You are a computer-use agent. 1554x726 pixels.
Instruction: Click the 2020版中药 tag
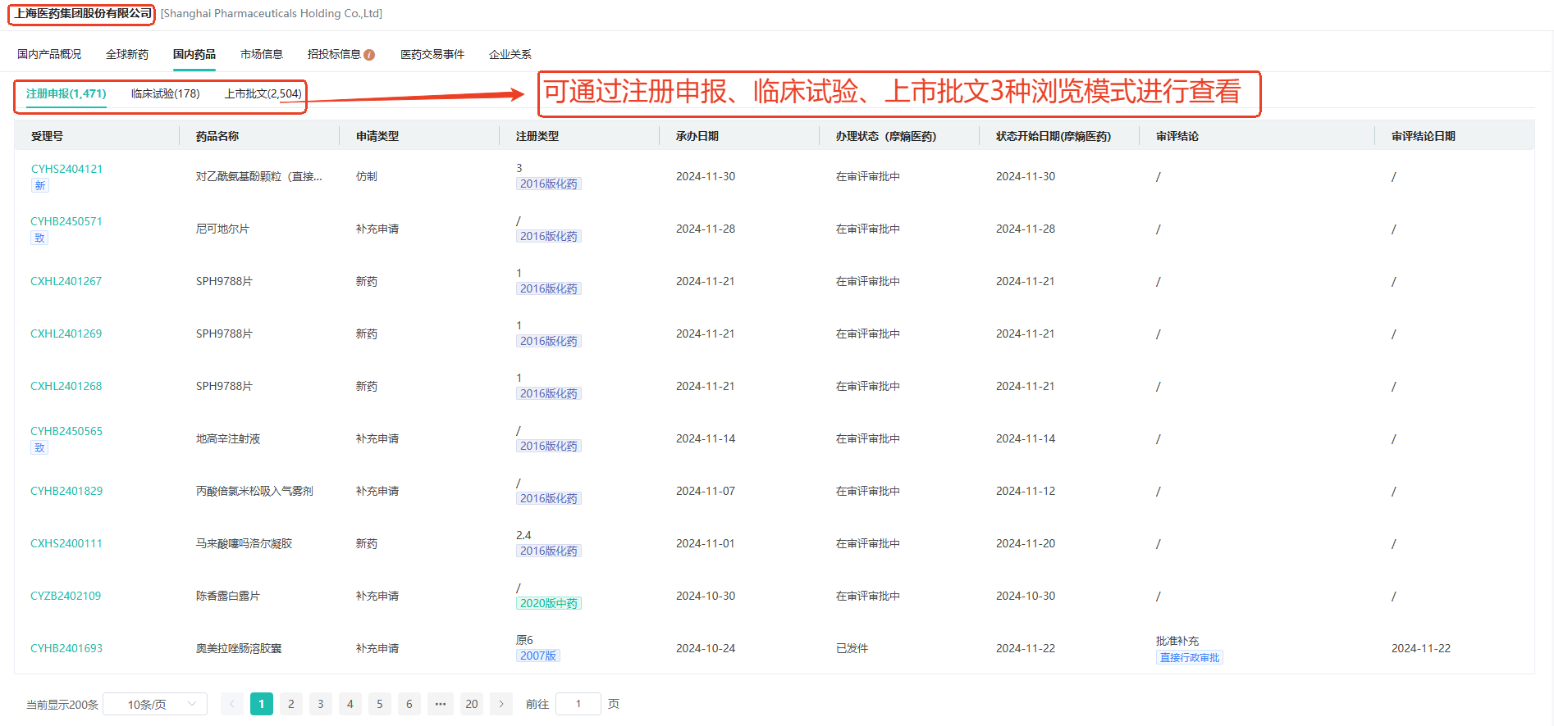pyautogui.click(x=548, y=604)
